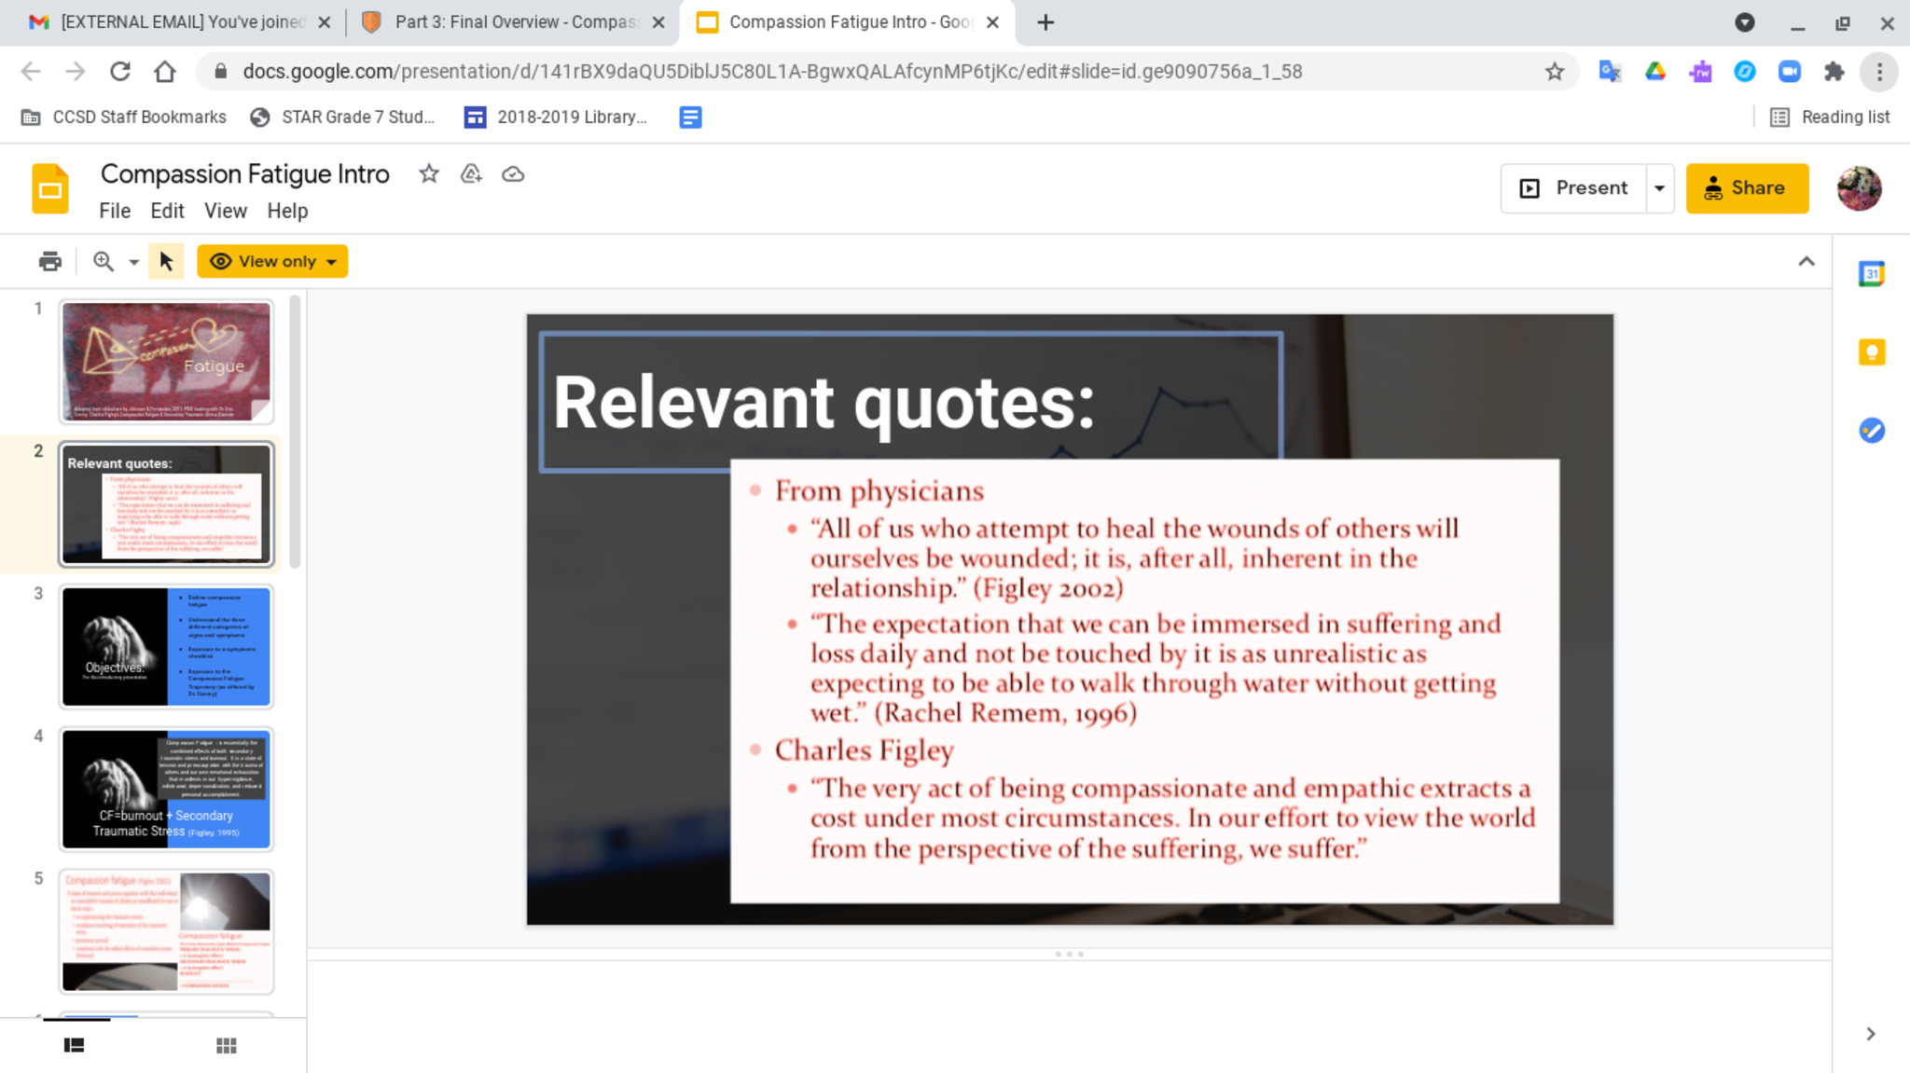The height and width of the screenshot is (1073, 1910).
Task: Hide the menus with up chevron
Action: point(1806,262)
